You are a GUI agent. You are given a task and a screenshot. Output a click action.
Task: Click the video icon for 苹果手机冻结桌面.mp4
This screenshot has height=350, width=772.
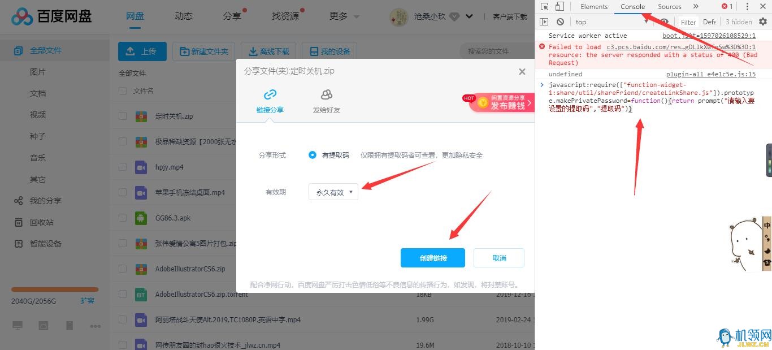(x=141, y=193)
